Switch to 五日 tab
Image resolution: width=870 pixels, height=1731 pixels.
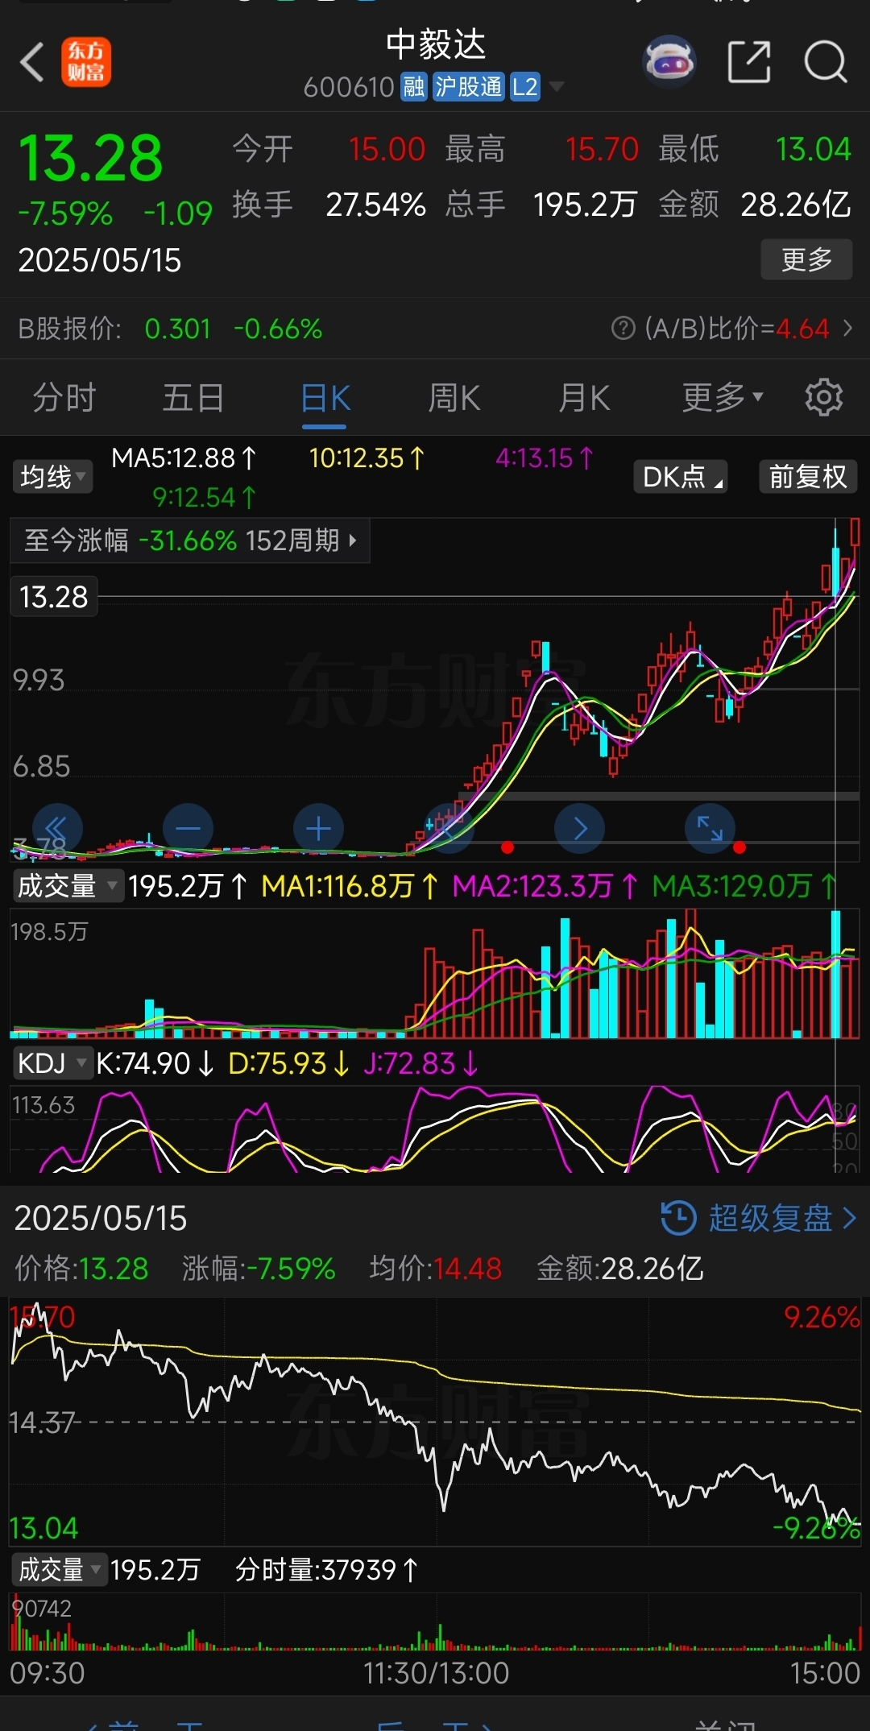tap(193, 397)
